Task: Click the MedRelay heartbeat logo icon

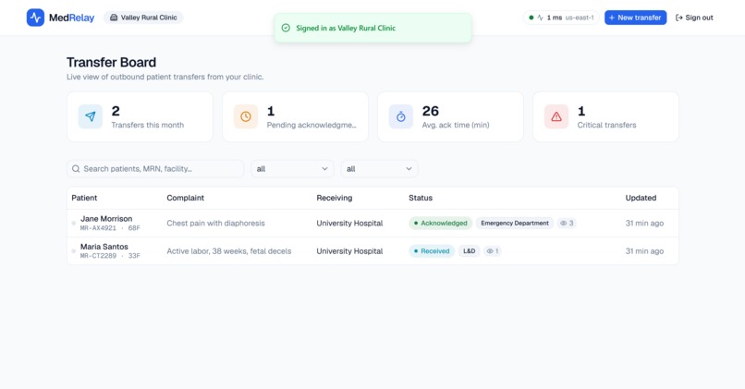Action: click(36, 18)
